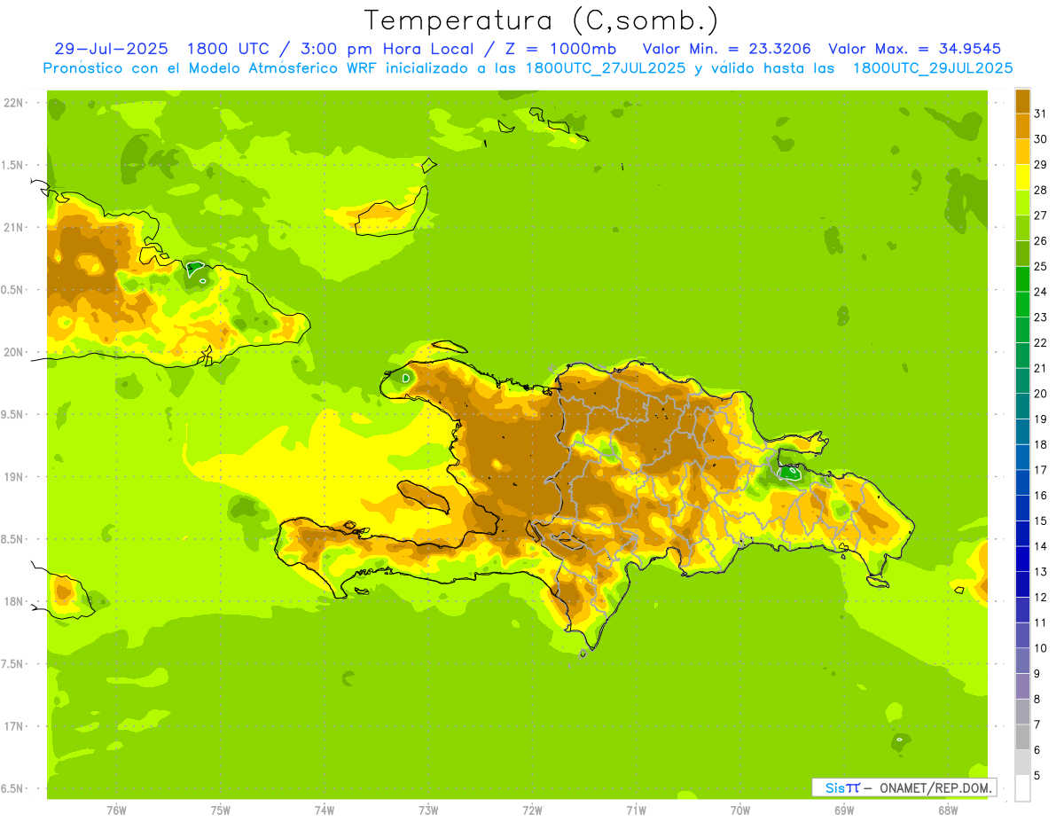Viewport: 1064px width, 822px height.
Task: Click the "70W" longitude label
Action: [740, 810]
